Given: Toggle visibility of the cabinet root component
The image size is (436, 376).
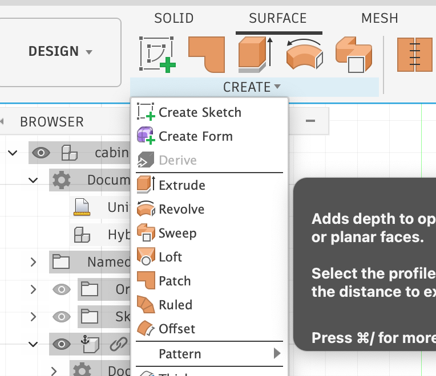Looking at the screenshot, I should coord(41,153).
